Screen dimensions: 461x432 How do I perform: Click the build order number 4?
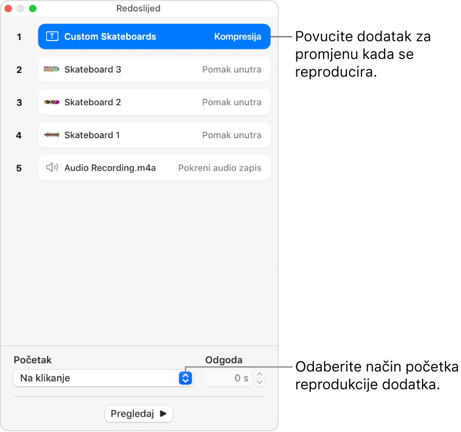click(x=19, y=136)
